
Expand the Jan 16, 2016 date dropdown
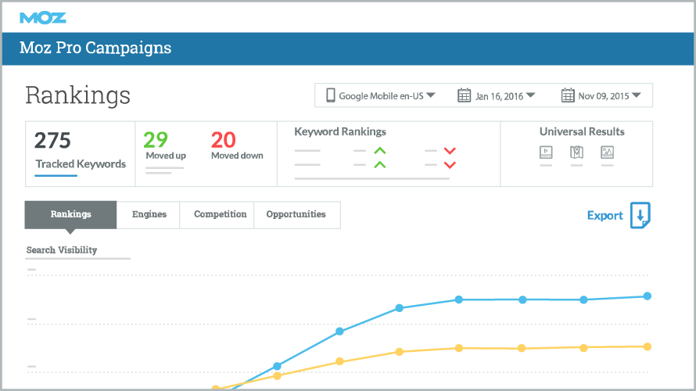tap(530, 95)
